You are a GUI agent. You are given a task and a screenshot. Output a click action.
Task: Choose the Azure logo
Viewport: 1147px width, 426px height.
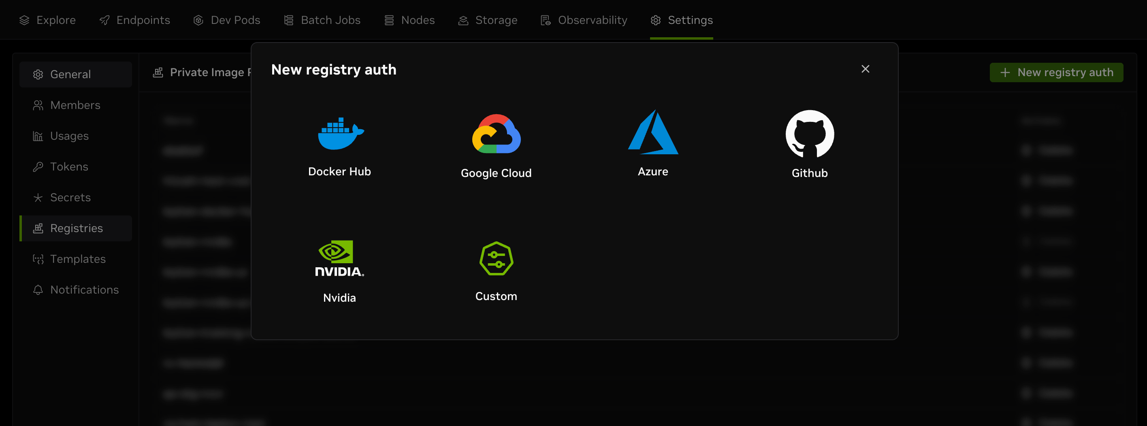(653, 132)
